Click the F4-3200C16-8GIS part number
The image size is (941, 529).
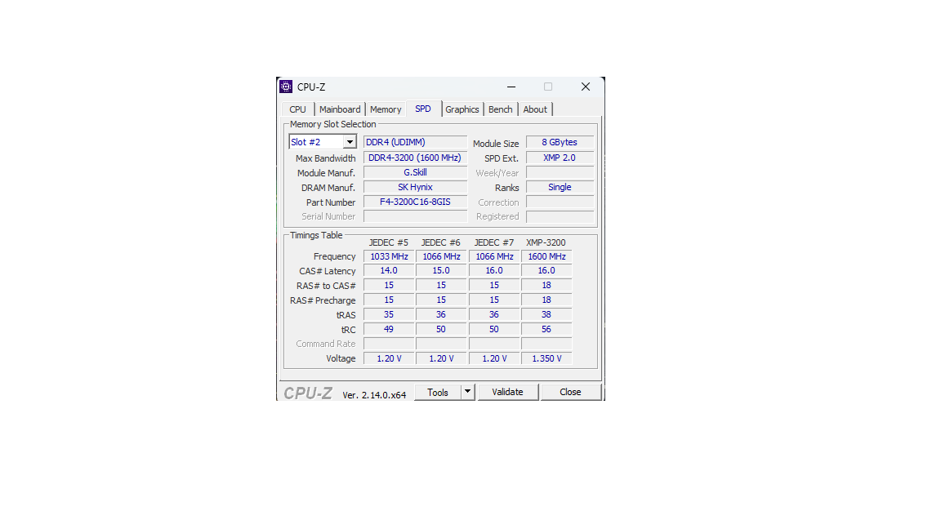coord(415,202)
